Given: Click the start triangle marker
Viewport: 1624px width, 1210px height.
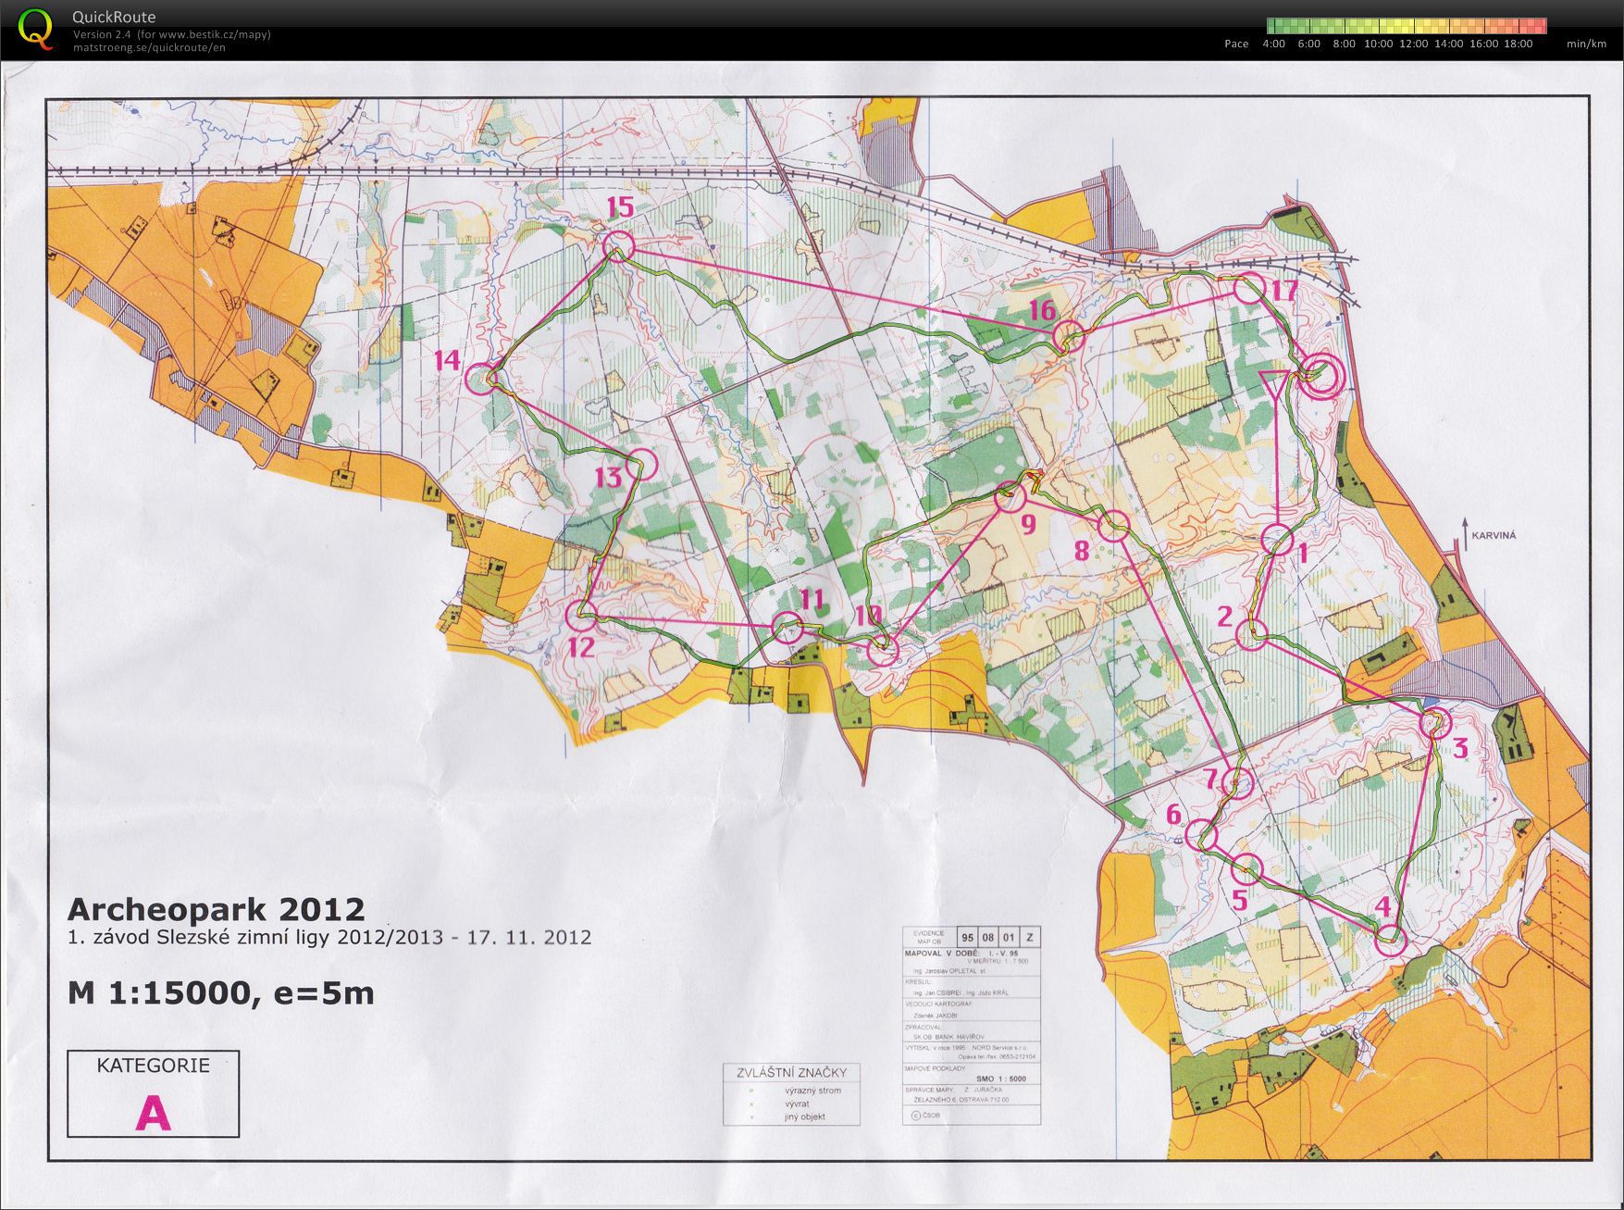Looking at the screenshot, I should coord(1275,383).
